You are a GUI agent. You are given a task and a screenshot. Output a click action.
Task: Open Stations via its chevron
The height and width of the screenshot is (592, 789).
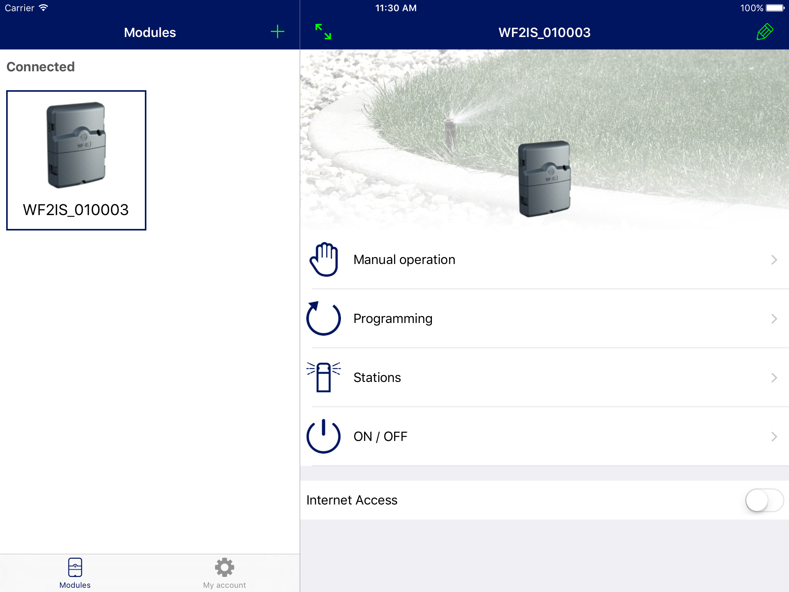click(774, 378)
